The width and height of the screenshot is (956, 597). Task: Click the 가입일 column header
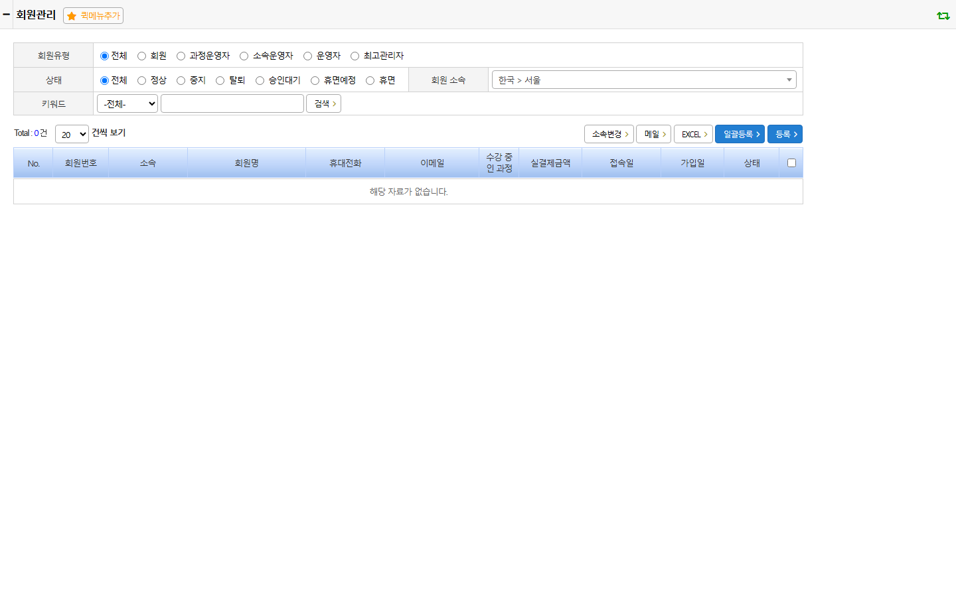click(692, 163)
